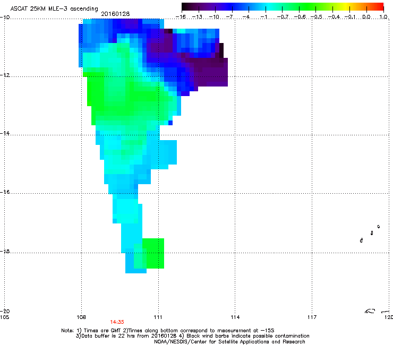
Task: Click the coastline outline at bottom right corner
Action: pos(378,311)
